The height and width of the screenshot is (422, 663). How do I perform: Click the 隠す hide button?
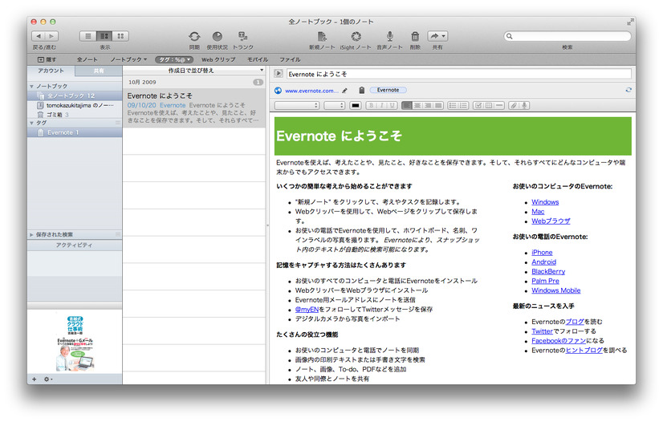(x=47, y=59)
